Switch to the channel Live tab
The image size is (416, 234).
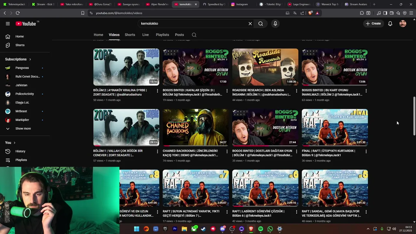tap(146, 35)
